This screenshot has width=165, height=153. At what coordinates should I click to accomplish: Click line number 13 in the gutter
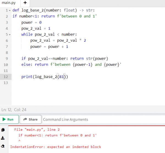pos(6,83)
